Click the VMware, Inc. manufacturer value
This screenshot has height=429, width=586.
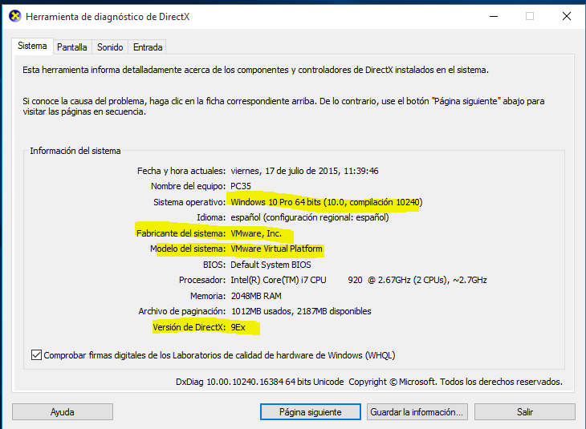click(x=256, y=233)
